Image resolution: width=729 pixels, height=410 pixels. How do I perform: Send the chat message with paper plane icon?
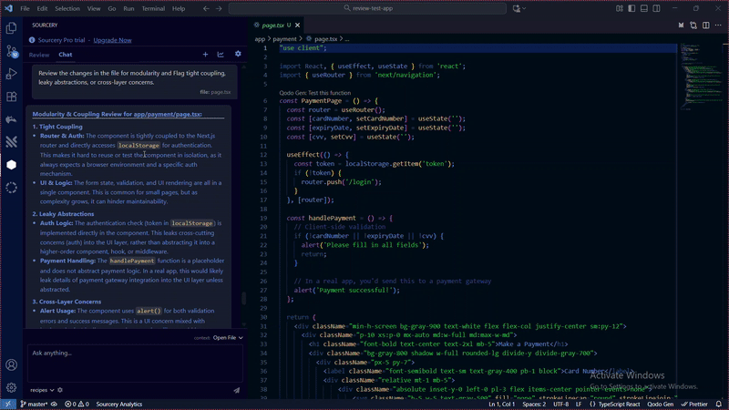[237, 390]
